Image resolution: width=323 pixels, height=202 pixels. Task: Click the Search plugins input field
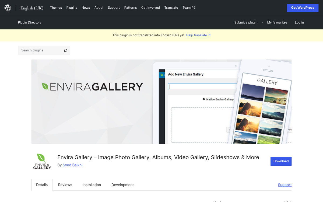pyautogui.click(x=40, y=50)
